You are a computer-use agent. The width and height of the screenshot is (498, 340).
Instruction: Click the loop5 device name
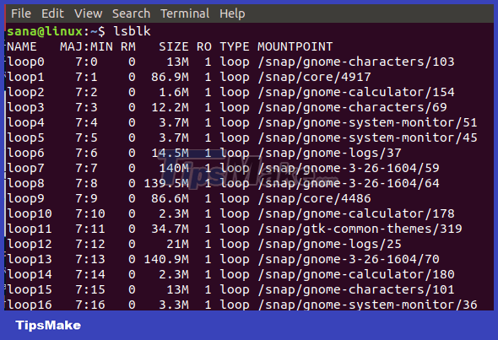[25, 138]
